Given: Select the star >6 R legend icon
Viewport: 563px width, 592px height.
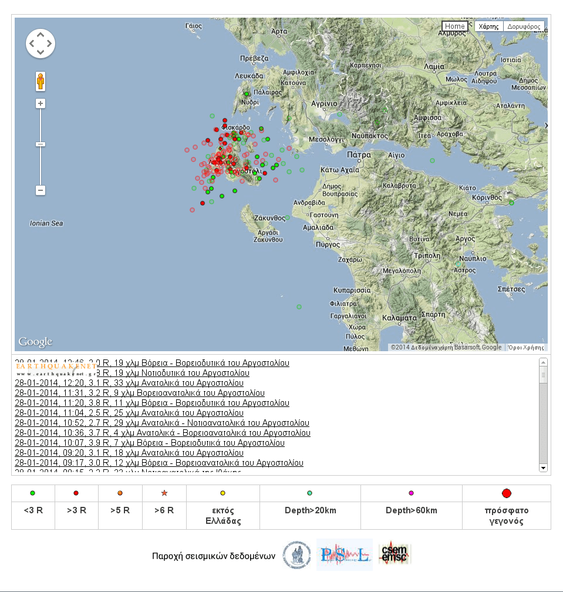Looking at the screenshot, I should tap(164, 493).
